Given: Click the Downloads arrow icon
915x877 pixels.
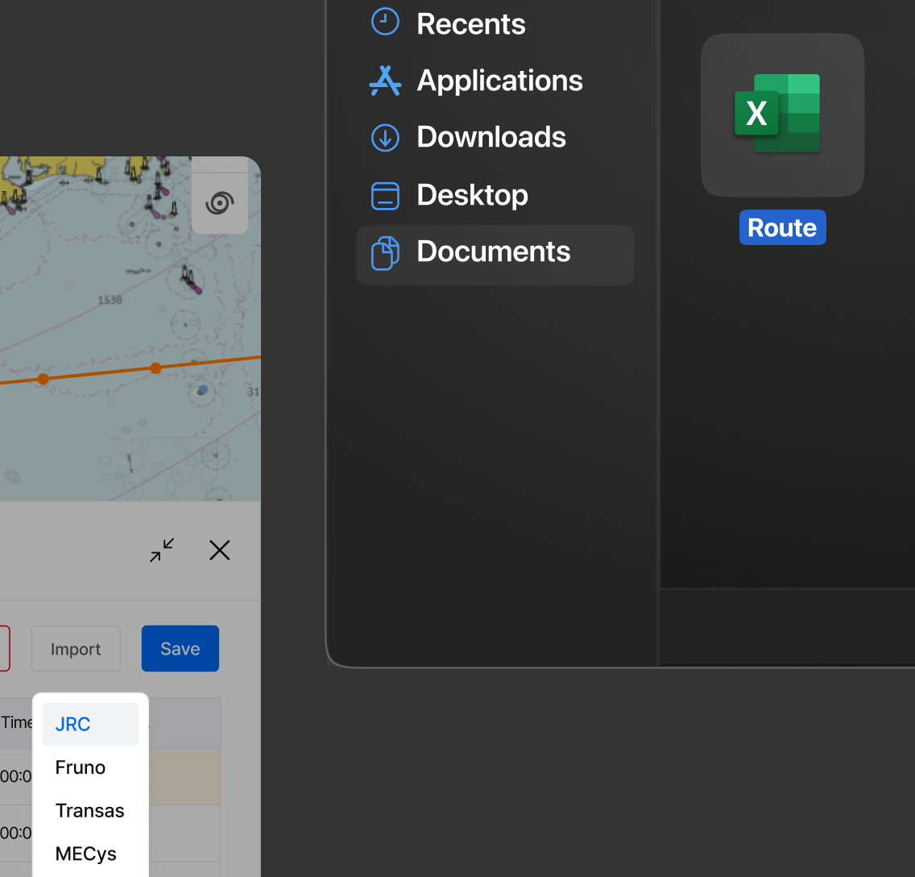Looking at the screenshot, I should point(385,138).
